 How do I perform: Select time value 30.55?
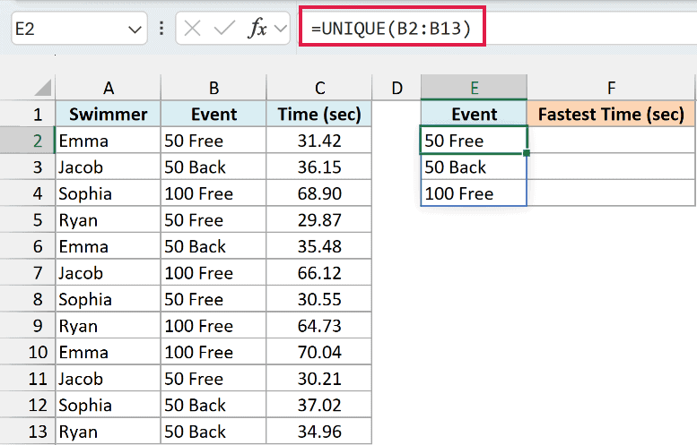coord(319,299)
